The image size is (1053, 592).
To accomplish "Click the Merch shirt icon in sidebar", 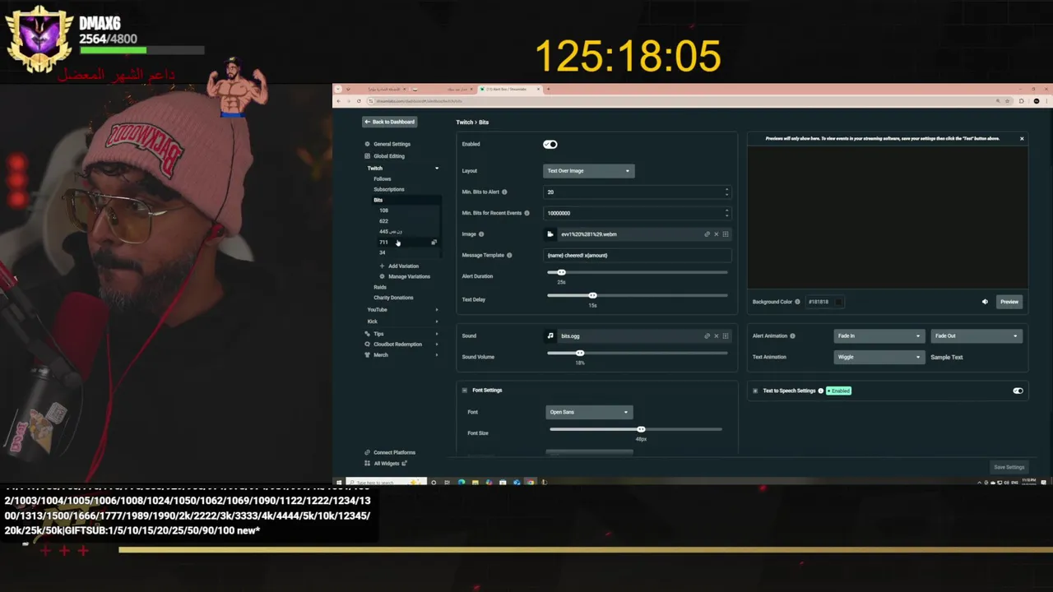I will pos(368,355).
